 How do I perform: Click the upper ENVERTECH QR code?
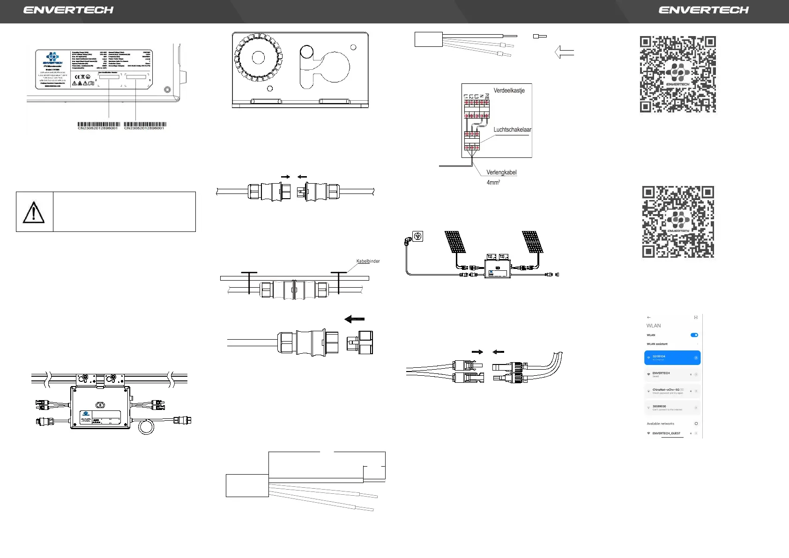click(678, 74)
